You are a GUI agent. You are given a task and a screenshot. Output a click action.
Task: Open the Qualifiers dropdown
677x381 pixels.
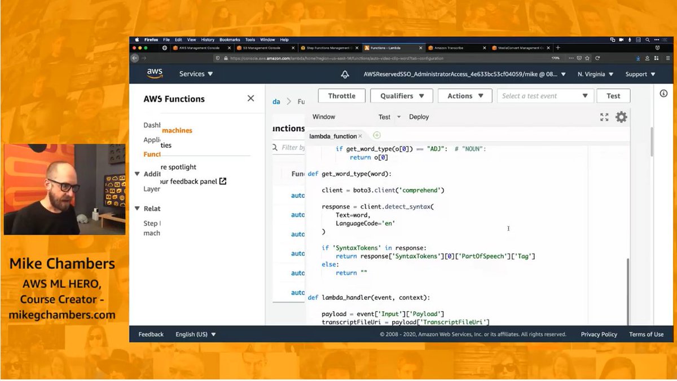click(402, 96)
